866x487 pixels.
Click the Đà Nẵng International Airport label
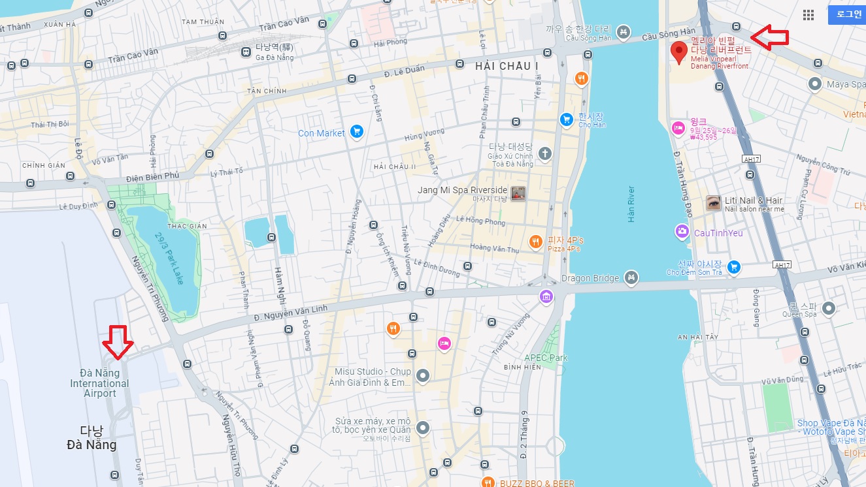[x=100, y=383]
